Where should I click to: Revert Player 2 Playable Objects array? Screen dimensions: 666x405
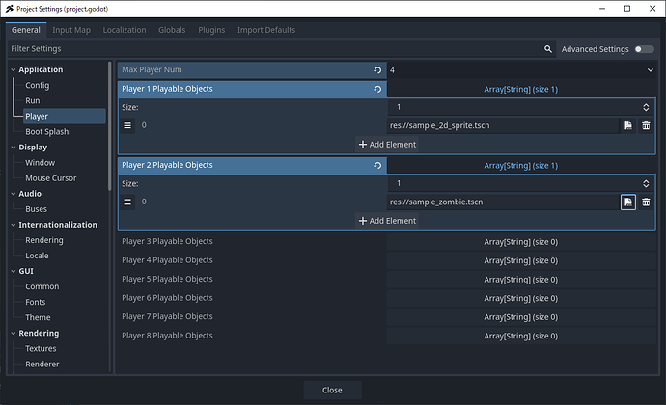[x=377, y=165]
